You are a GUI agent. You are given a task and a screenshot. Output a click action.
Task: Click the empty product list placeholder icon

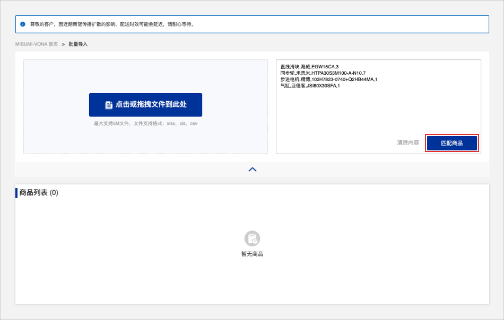tap(252, 238)
